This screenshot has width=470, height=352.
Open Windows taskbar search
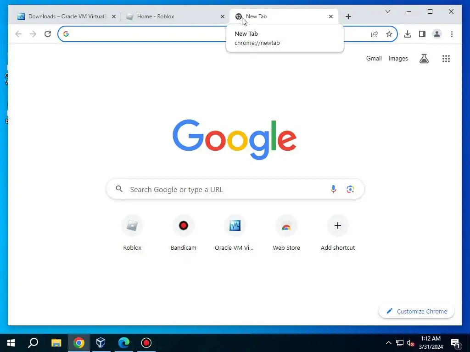coord(33,343)
